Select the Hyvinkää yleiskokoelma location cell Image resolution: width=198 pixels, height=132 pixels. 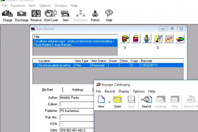[x=56, y=65]
